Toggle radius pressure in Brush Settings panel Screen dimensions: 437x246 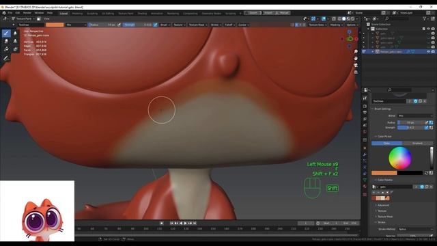click(x=426, y=122)
